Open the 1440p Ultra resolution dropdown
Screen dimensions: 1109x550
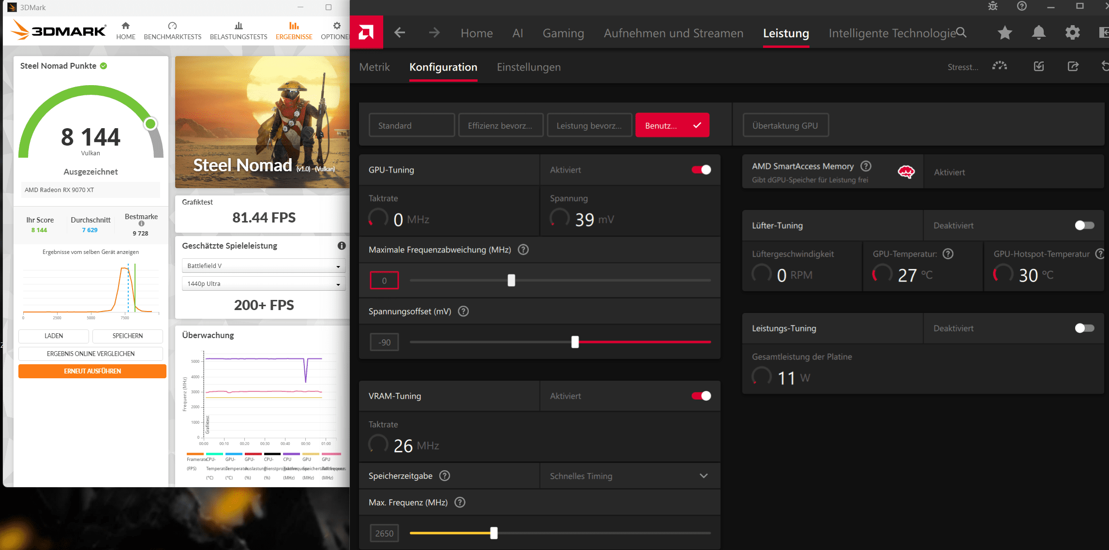264,283
